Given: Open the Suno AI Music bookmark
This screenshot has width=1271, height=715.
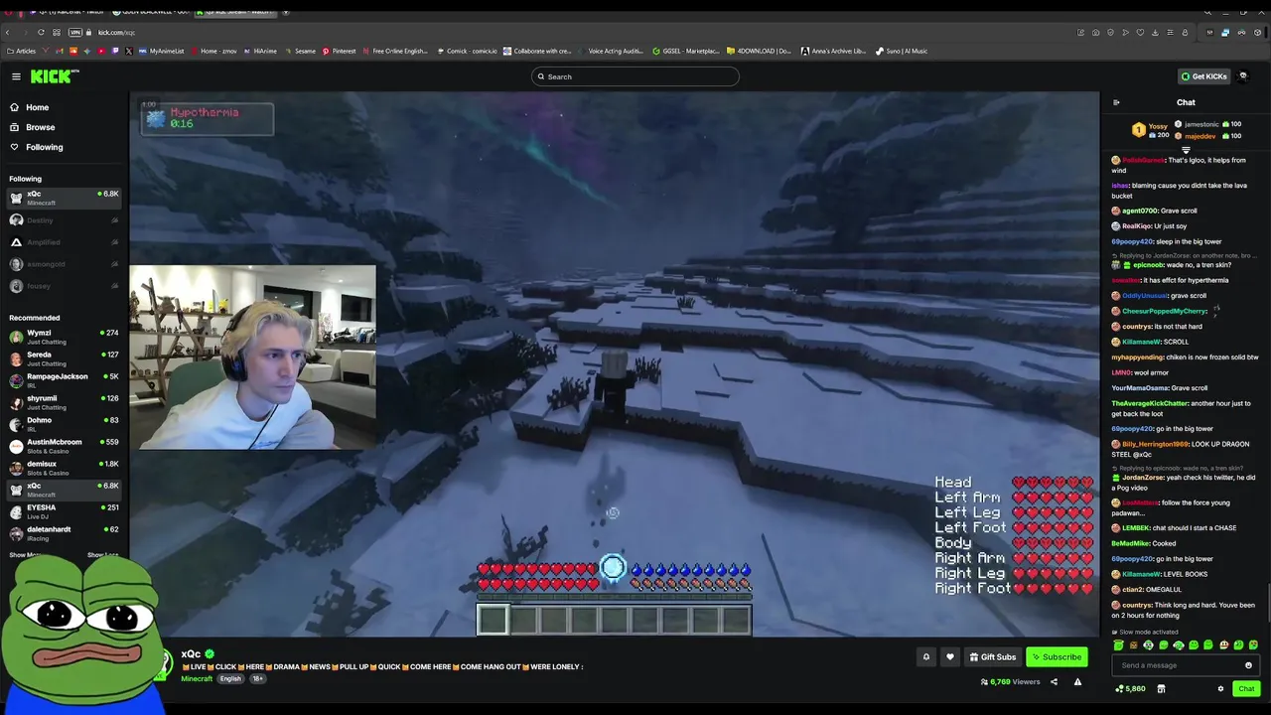Looking at the screenshot, I should click(902, 51).
